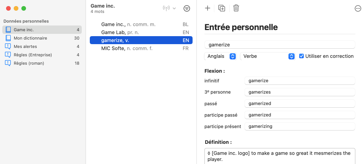Click the trash icon to delete entry
Image resolution: width=363 pixels, height=164 pixels.
[x=236, y=8]
